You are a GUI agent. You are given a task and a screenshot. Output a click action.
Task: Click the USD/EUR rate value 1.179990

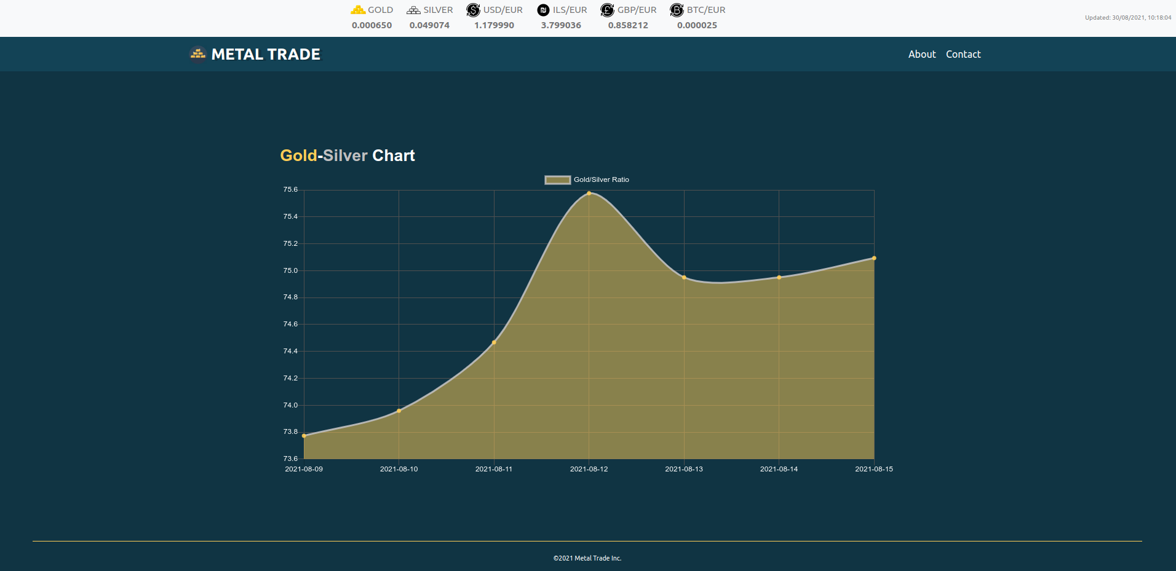pos(493,25)
